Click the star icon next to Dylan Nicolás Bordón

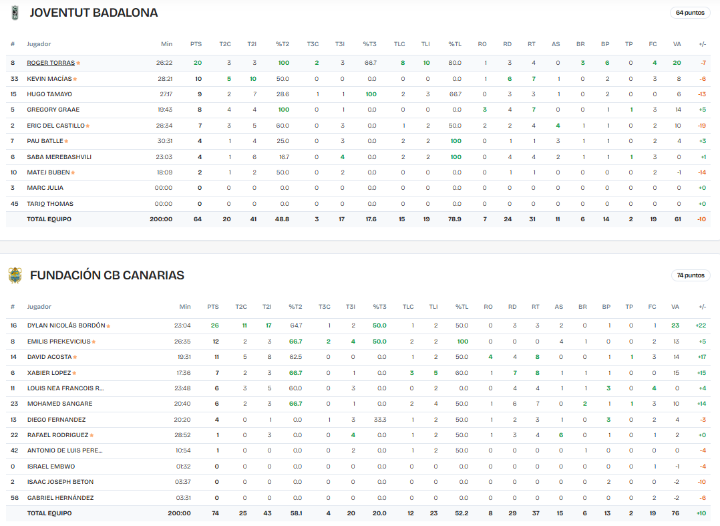108,326
